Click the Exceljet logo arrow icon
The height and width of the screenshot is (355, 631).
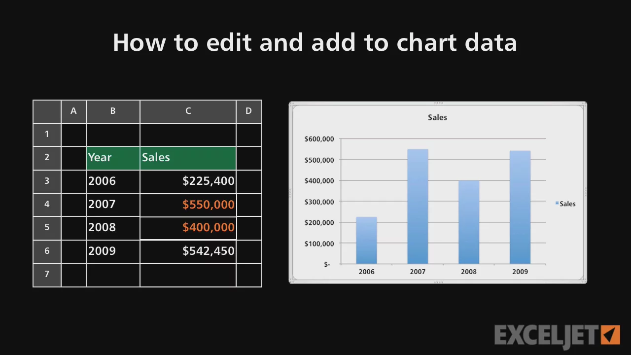(x=611, y=335)
